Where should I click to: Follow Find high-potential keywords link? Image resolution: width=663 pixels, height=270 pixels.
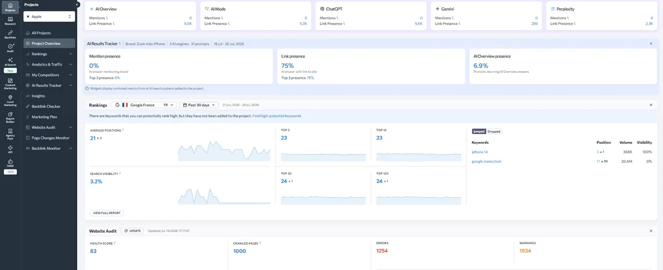[x=277, y=115]
